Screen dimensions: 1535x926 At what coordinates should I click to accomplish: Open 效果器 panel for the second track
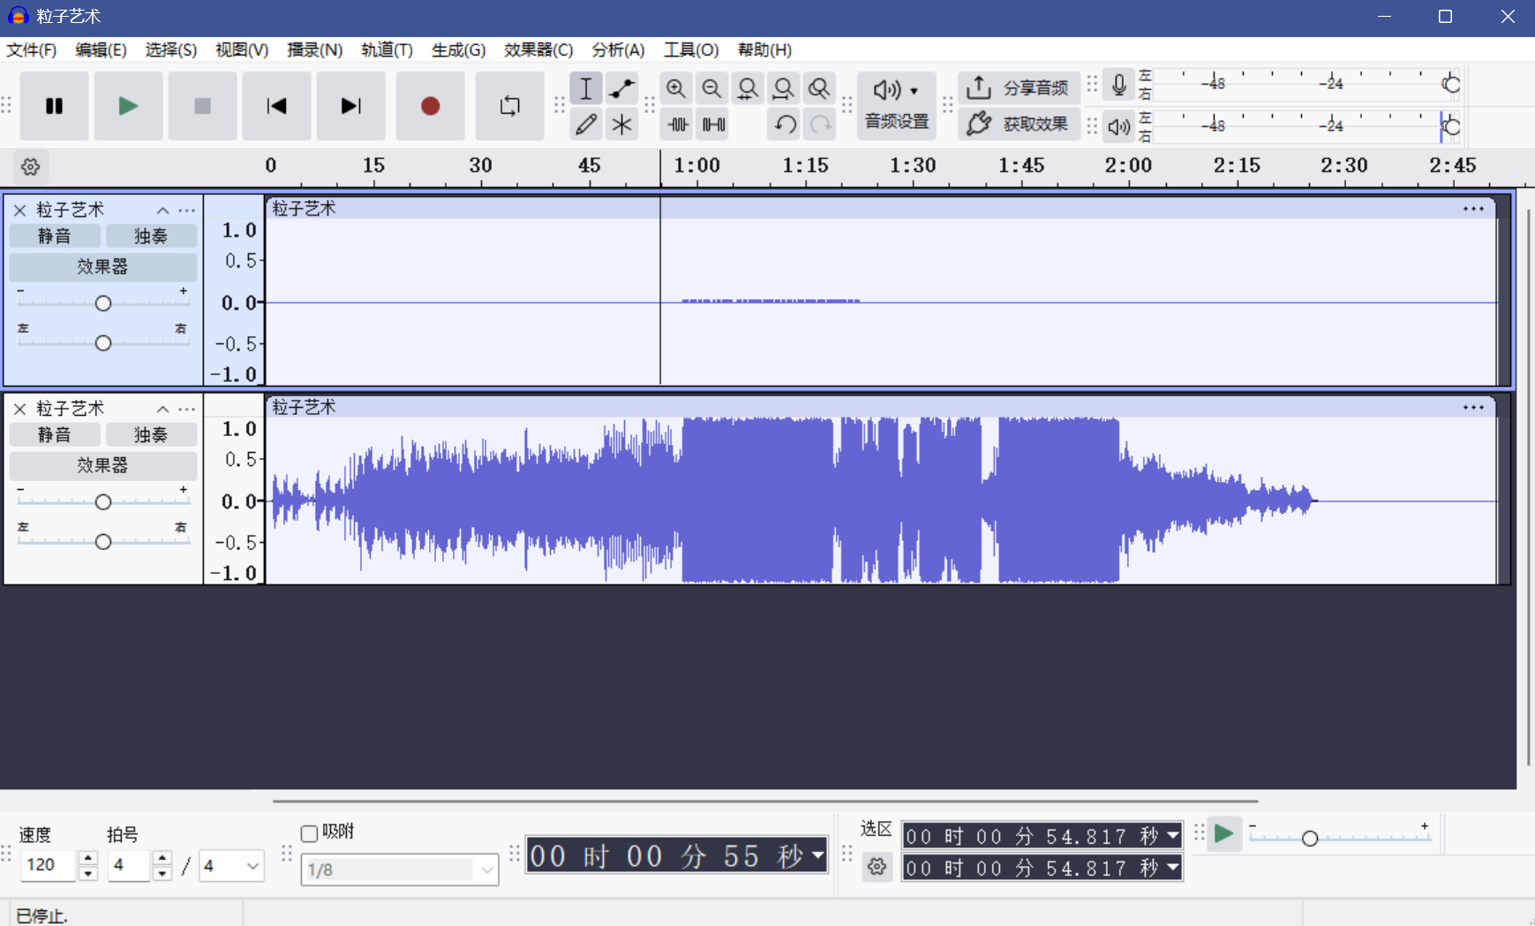[102, 465]
